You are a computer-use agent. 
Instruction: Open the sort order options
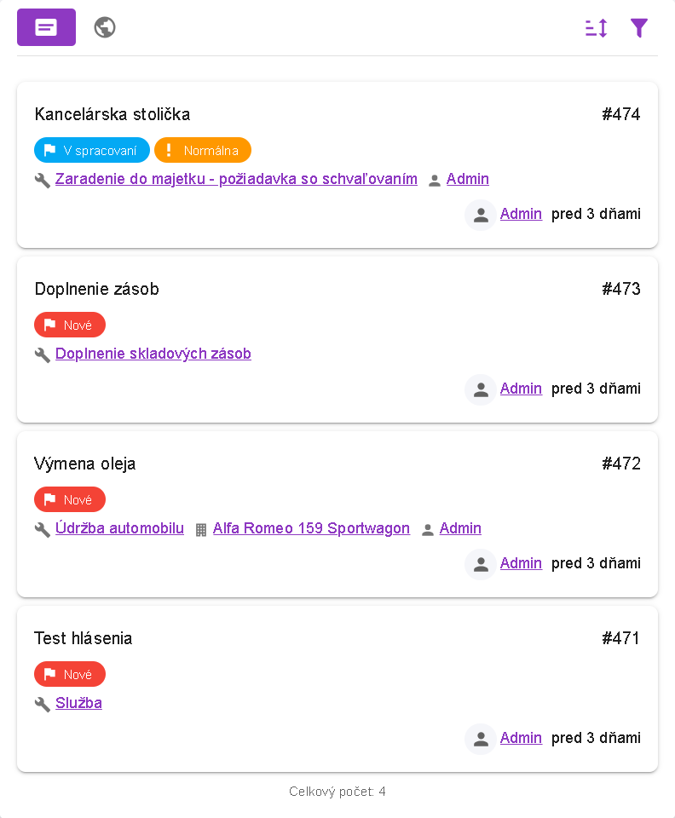click(596, 28)
